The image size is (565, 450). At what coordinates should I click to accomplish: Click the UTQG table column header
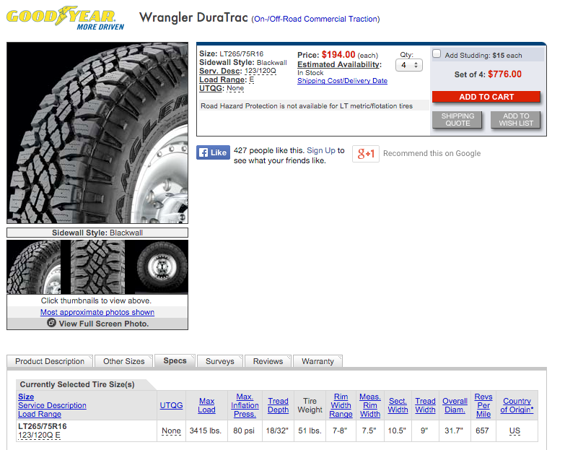click(x=171, y=405)
